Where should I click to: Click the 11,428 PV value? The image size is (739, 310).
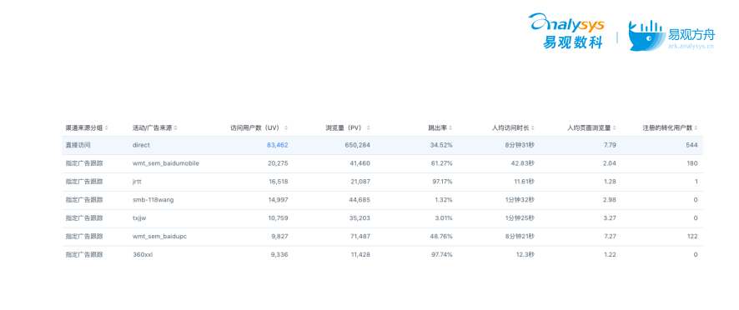[359, 254]
